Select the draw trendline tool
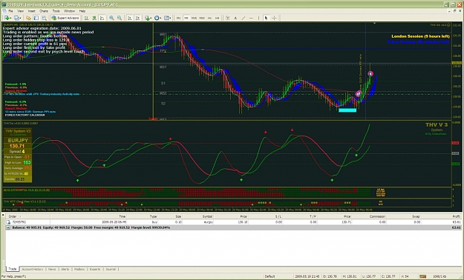 [244, 18]
